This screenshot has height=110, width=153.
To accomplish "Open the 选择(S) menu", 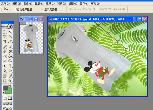I will click(50, 4).
